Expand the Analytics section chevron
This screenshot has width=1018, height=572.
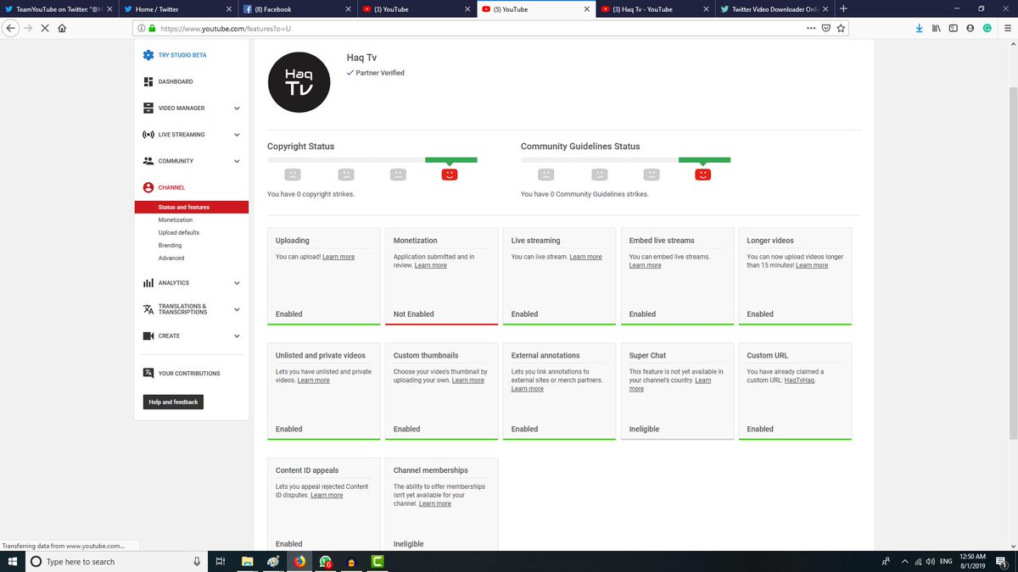[237, 283]
